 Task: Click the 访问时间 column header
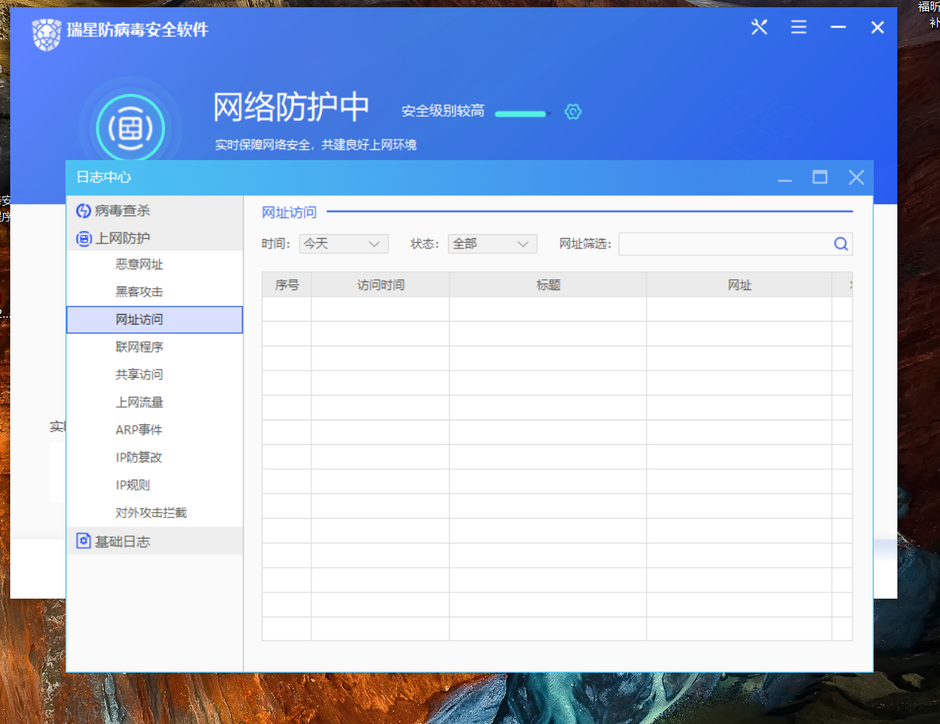click(x=380, y=285)
